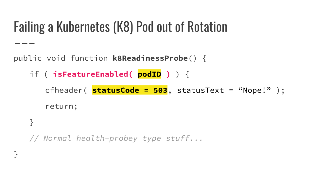Click the "return;" statement
This screenshot has height=176, width=314.
61,106
